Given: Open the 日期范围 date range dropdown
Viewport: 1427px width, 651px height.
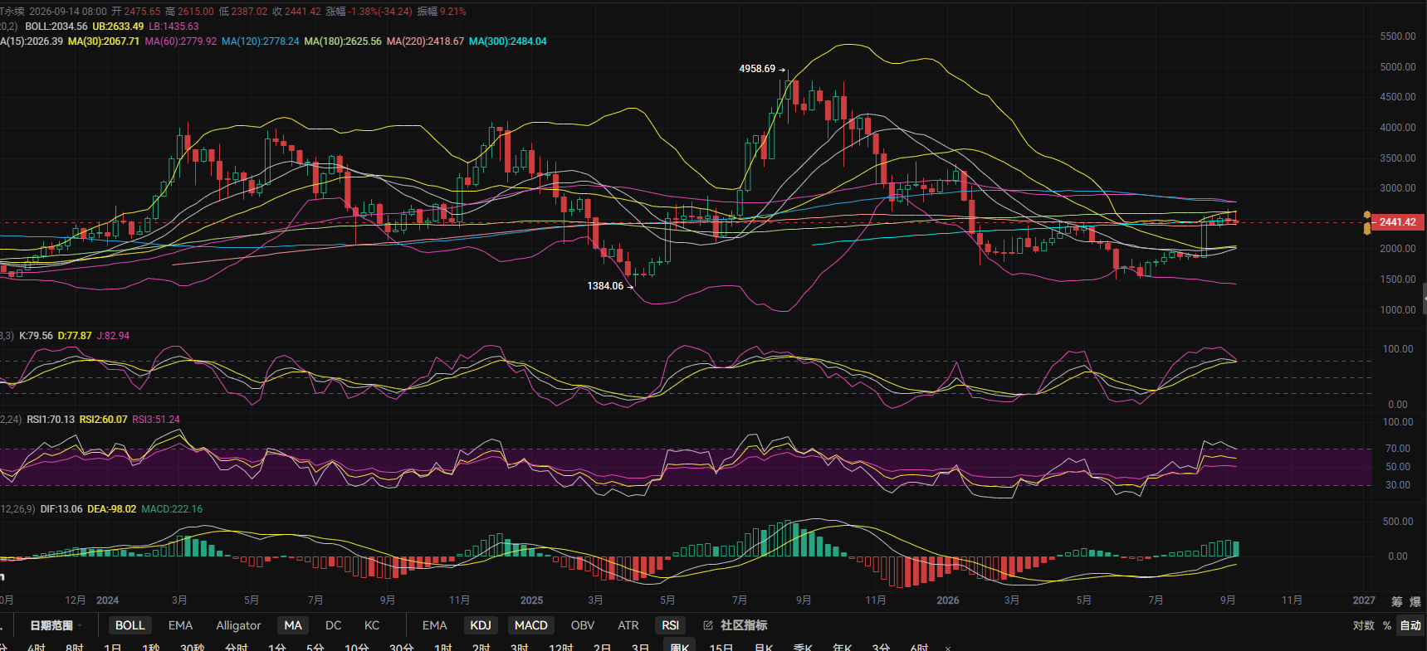Looking at the screenshot, I should click(x=56, y=625).
